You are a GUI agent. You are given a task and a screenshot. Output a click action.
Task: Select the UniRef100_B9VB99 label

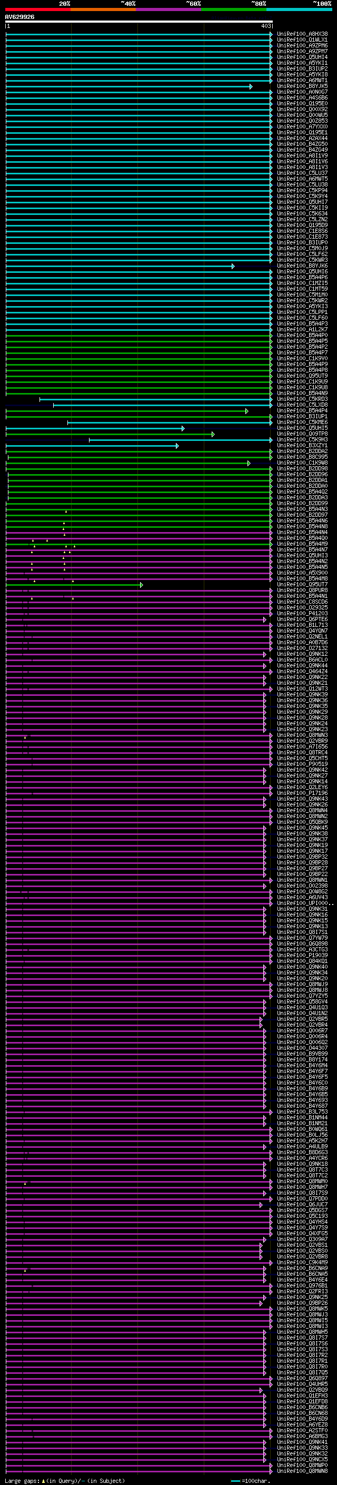tap(302, 1055)
